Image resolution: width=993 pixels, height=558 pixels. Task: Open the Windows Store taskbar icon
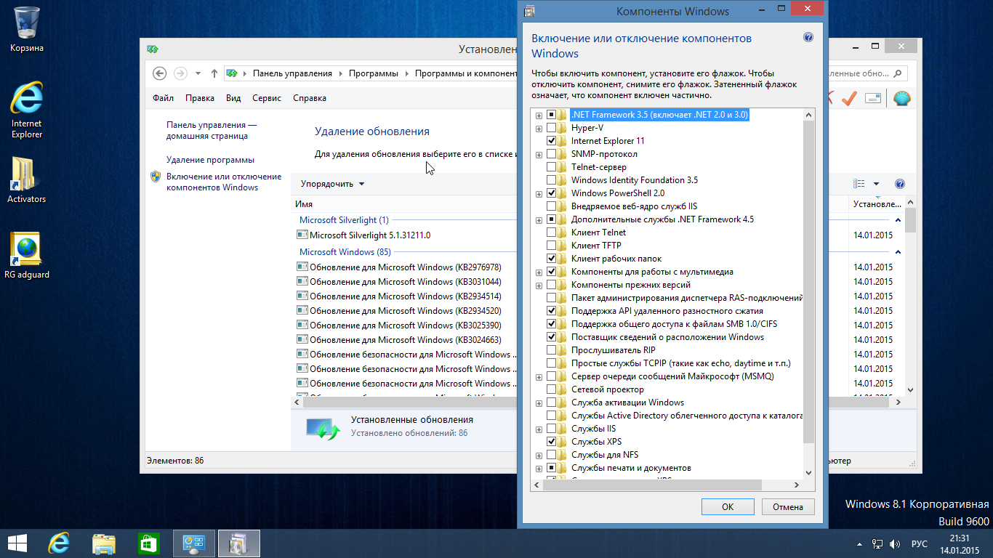pyautogui.click(x=149, y=543)
